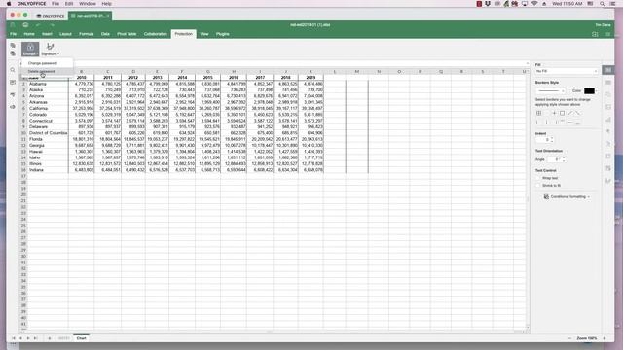Open Comments icon in left sidebar
This screenshot has height=350, width=623.
tap(13, 83)
